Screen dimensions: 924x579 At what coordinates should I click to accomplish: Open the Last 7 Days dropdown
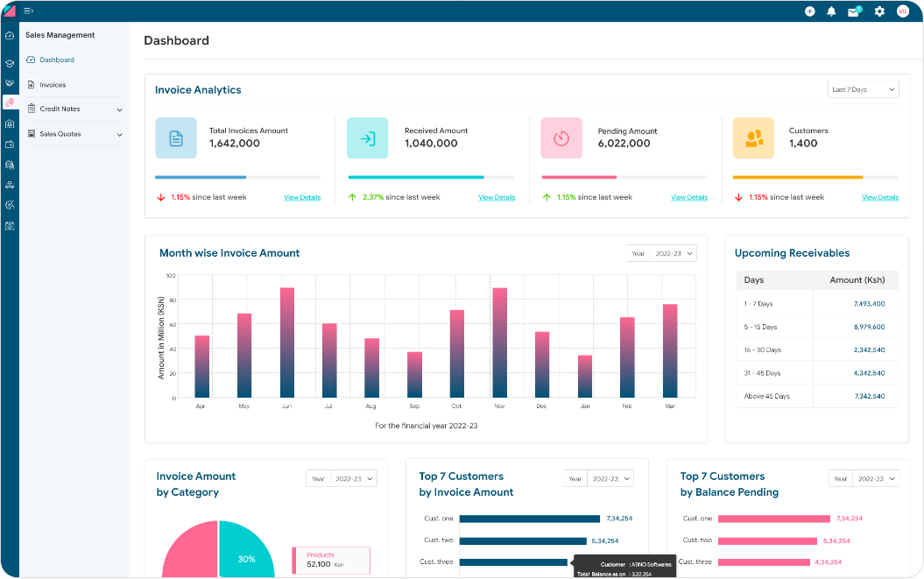point(864,89)
